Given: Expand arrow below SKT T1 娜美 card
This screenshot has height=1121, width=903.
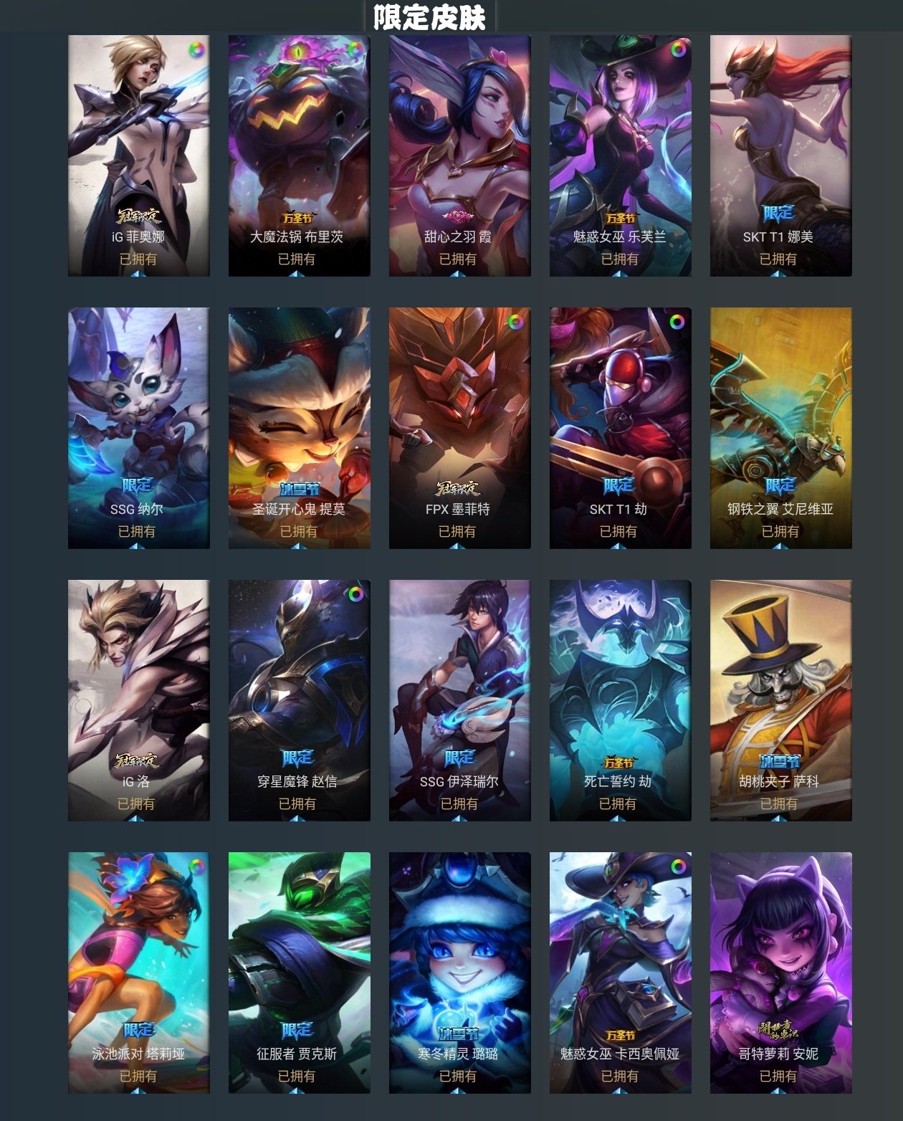Looking at the screenshot, I should pos(779,273).
